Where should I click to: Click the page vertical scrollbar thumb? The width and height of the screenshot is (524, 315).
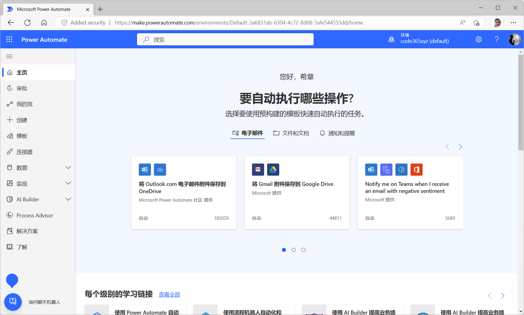[521, 102]
